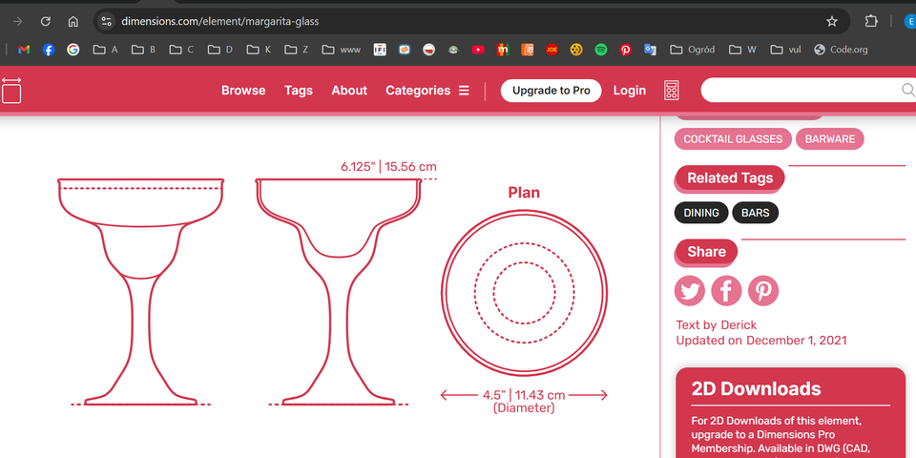916x458 pixels.
Task: Click the site search input field
Action: [x=800, y=91]
